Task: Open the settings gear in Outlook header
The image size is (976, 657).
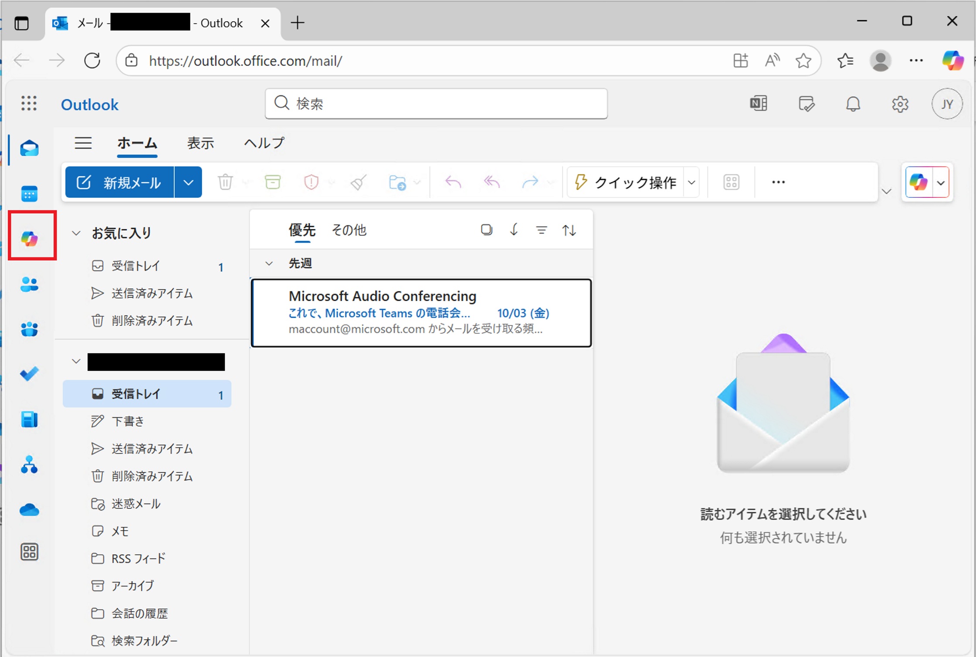Action: coord(900,104)
